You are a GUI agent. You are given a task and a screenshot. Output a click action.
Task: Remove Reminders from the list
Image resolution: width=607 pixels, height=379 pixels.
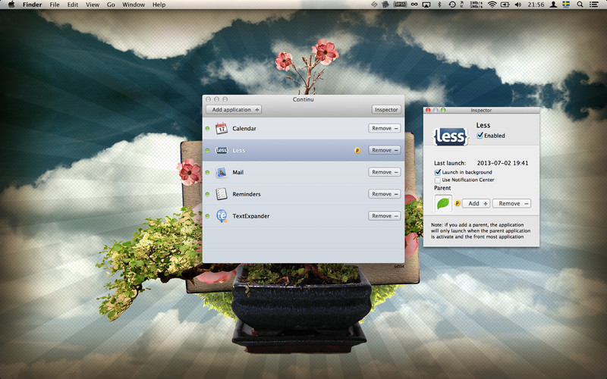point(385,194)
